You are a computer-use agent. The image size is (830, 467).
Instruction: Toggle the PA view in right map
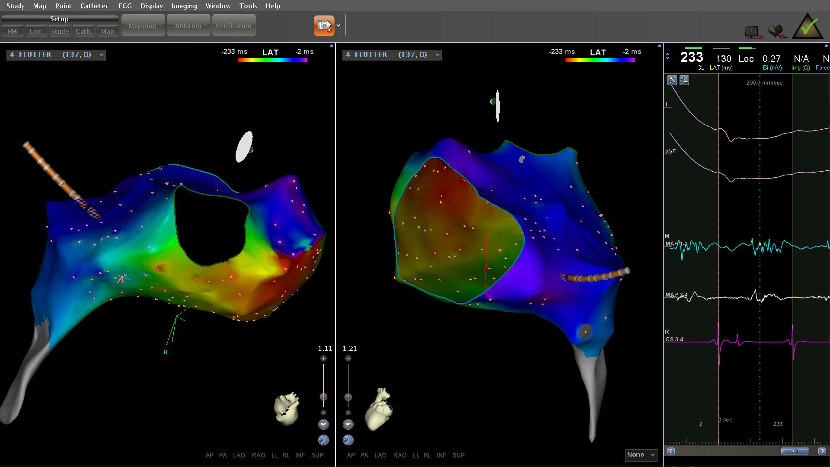coord(364,455)
